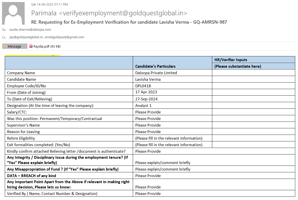Click HR/Verifier input cell for Company Name
The height and width of the screenshot is (200, 298).
[x=253, y=73]
